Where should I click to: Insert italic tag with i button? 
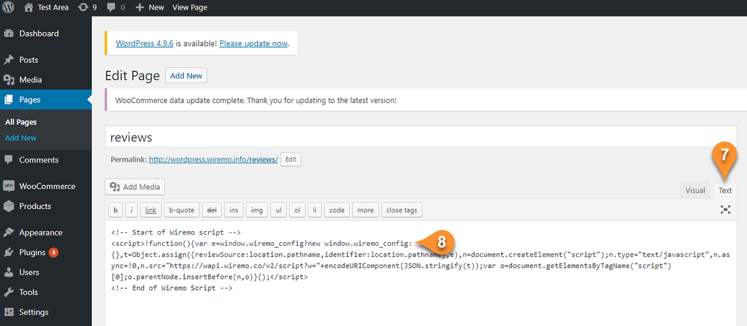click(133, 210)
